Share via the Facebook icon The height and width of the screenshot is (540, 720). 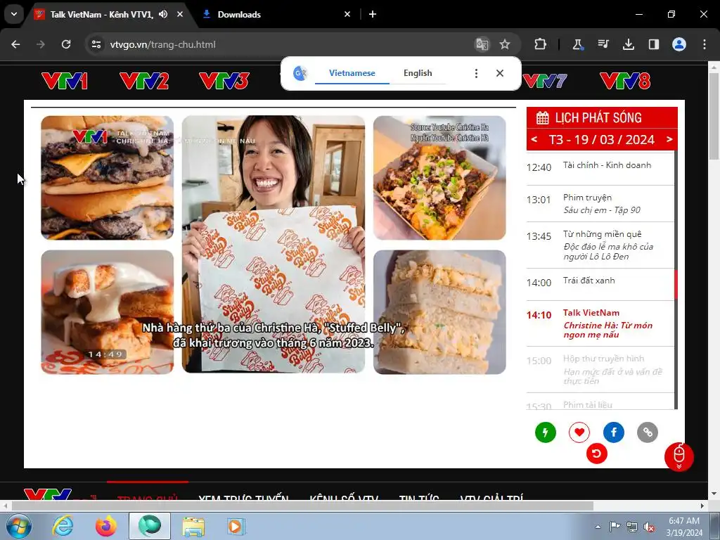click(613, 432)
